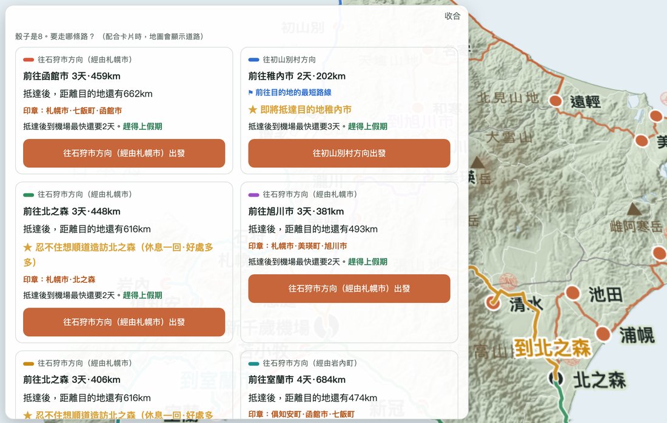
Task: Click the mountain triangle icon near 雌阿寒岳
Action: (x=634, y=209)
